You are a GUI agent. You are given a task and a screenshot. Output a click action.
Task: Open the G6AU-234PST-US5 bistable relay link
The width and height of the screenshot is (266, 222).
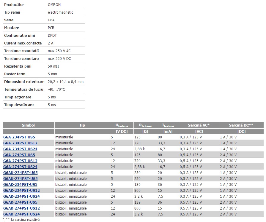tap(20, 173)
